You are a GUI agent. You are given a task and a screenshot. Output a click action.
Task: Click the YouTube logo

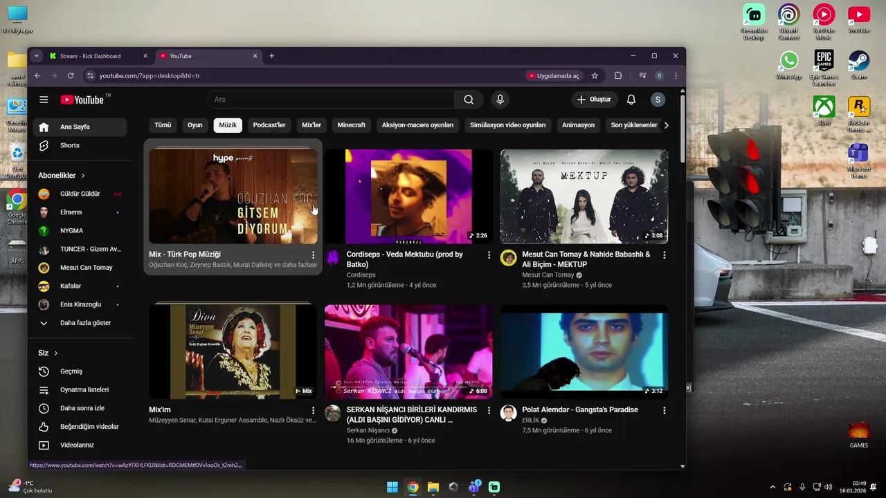pyautogui.click(x=82, y=100)
